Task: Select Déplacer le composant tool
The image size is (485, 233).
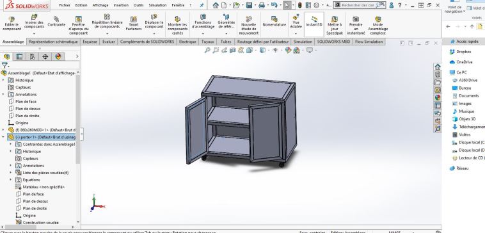Action: [154, 22]
